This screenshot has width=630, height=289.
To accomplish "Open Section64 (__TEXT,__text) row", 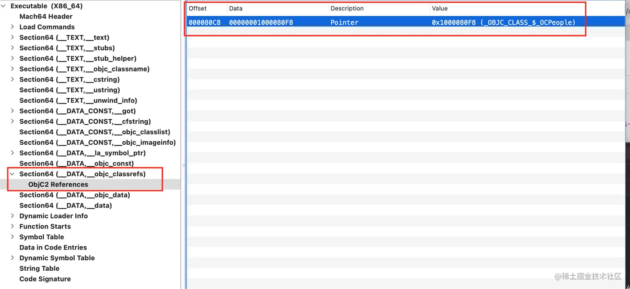I will coord(64,37).
